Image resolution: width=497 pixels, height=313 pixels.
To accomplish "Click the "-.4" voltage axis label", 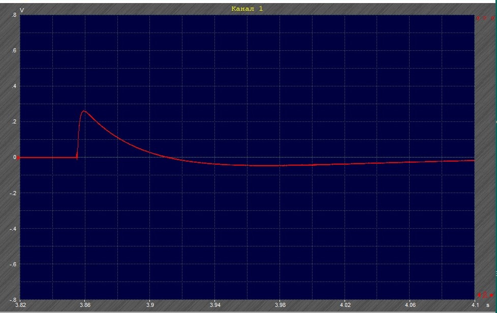I will tap(13, 229).
